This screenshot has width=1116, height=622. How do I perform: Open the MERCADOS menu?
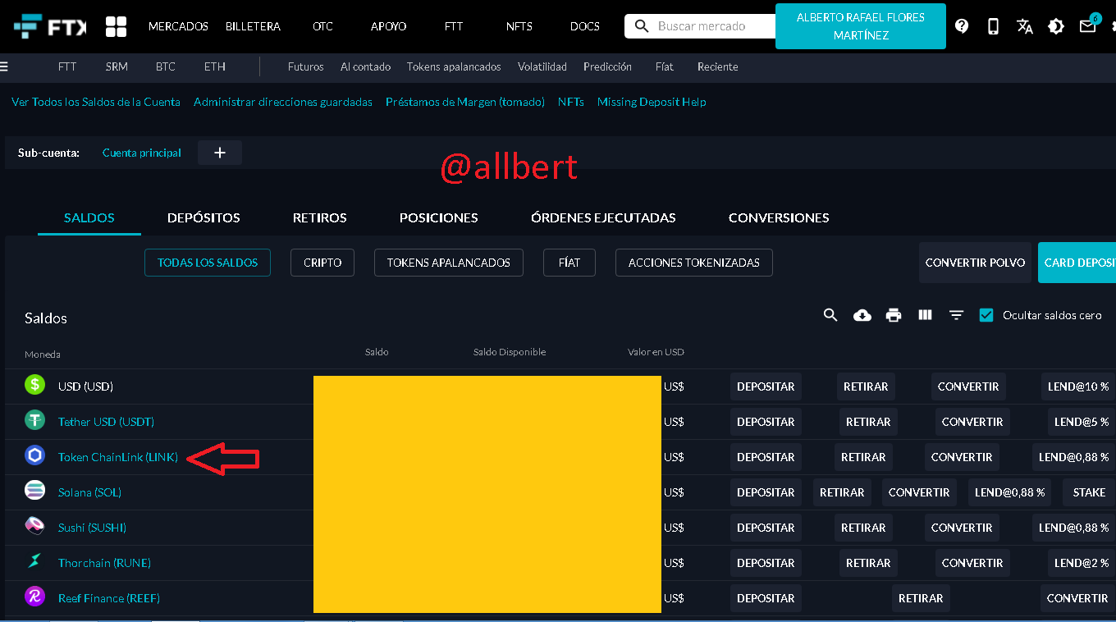point(178,26)
